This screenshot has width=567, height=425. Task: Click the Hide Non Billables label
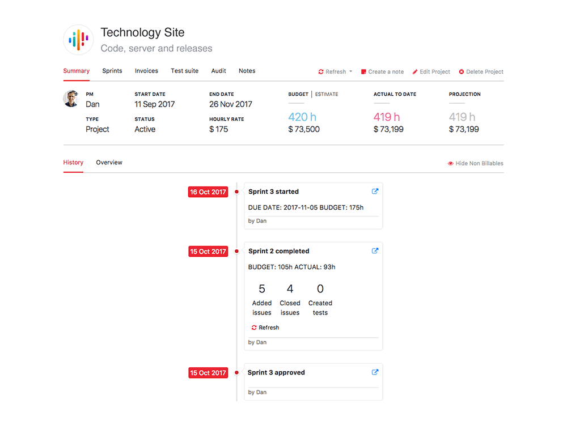pyautogui.click(x=479, y=163)
